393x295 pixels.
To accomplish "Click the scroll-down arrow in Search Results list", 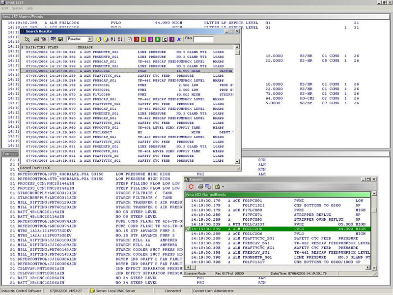I will tap(238, 161).
